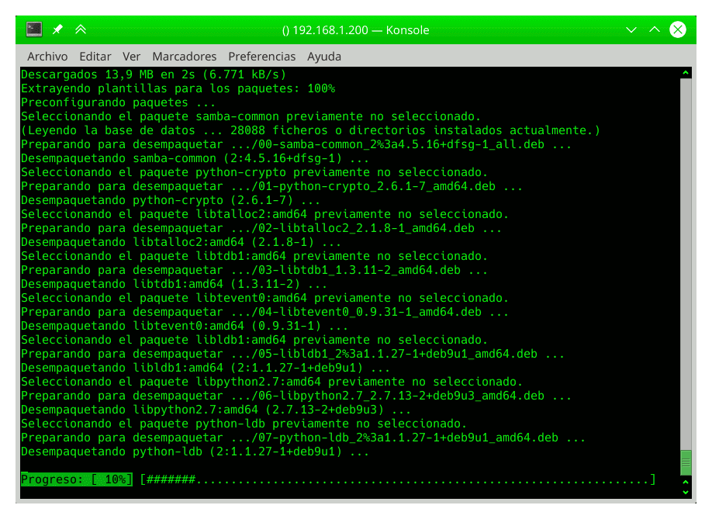Open the Ayuda menu
The image size is (712, 519).
(x=323, y=57)
